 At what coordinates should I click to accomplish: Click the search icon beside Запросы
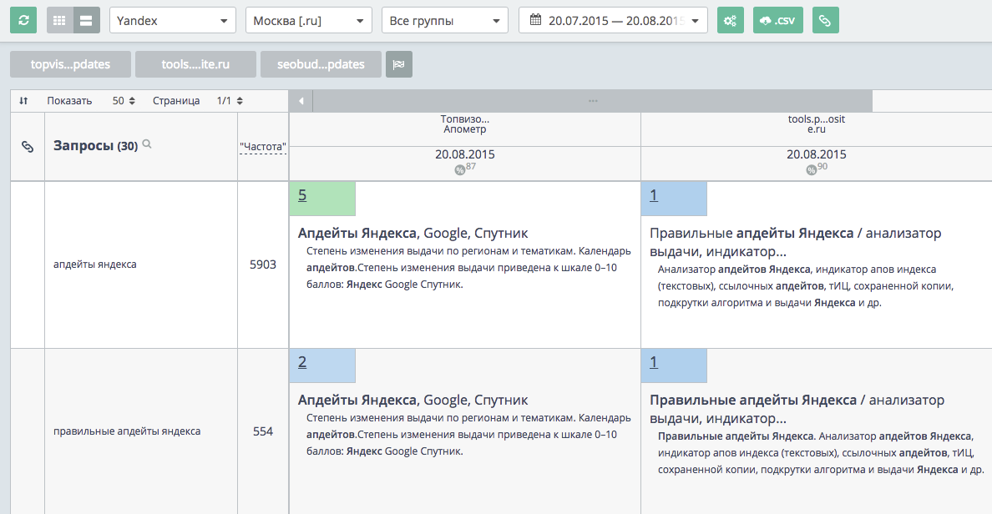[147, 144]
